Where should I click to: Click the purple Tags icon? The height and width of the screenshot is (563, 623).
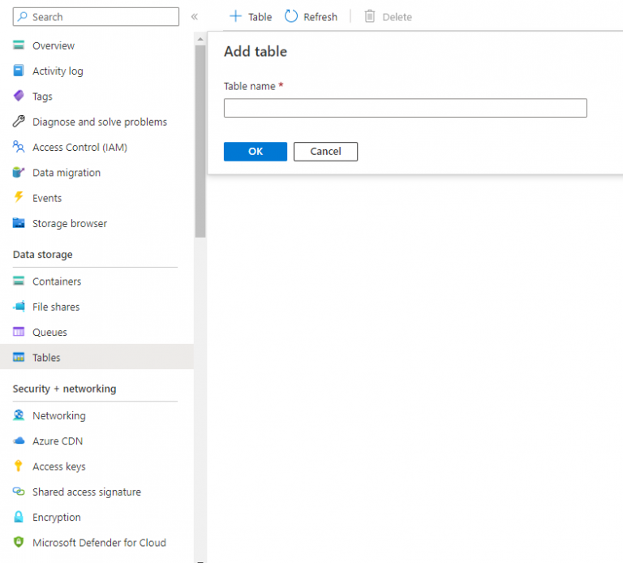pyautogui.click(x=19, y=96)
